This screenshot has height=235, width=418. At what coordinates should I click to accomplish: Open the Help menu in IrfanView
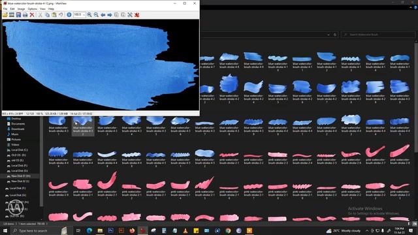point(51,8)
